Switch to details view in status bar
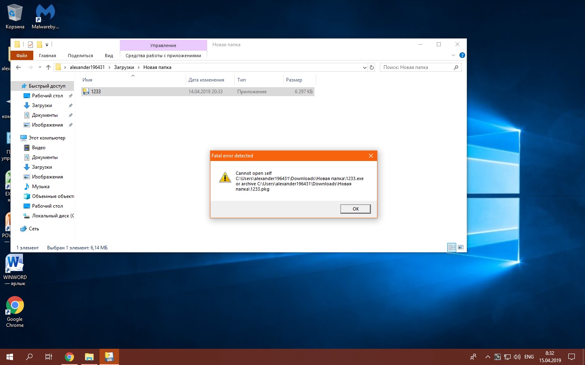The image size is (585, 365). pos(452,247)
